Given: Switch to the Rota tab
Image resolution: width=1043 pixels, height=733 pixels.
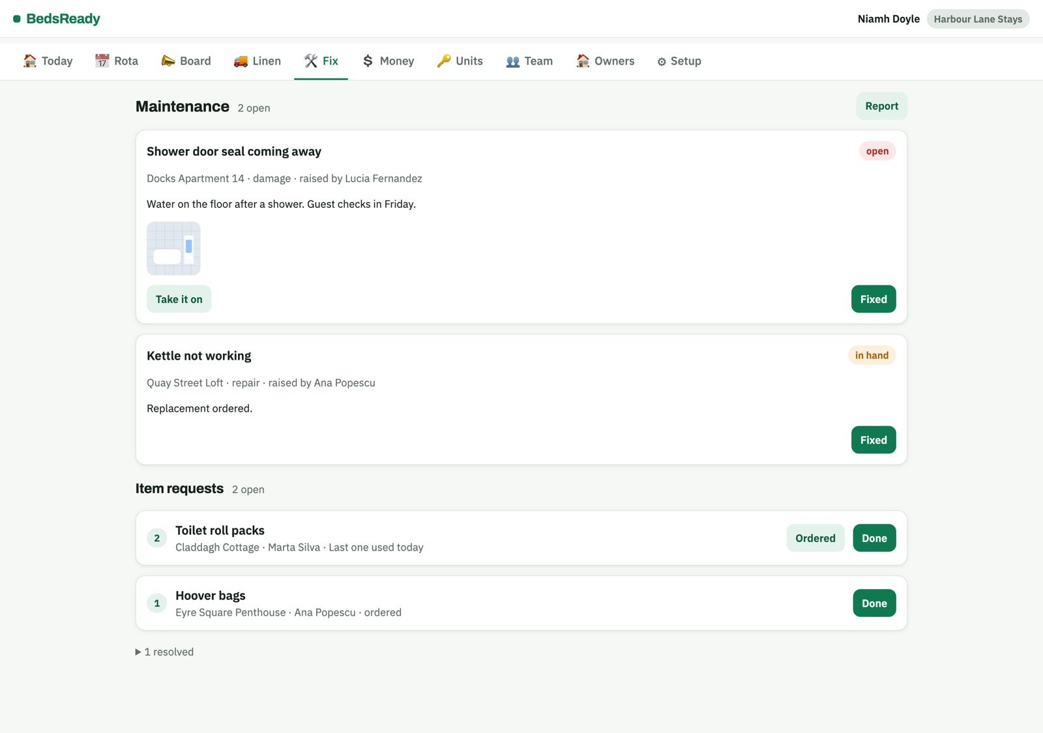Looking at the screenshot, I should pyautogui.click(x=117, y=61).
